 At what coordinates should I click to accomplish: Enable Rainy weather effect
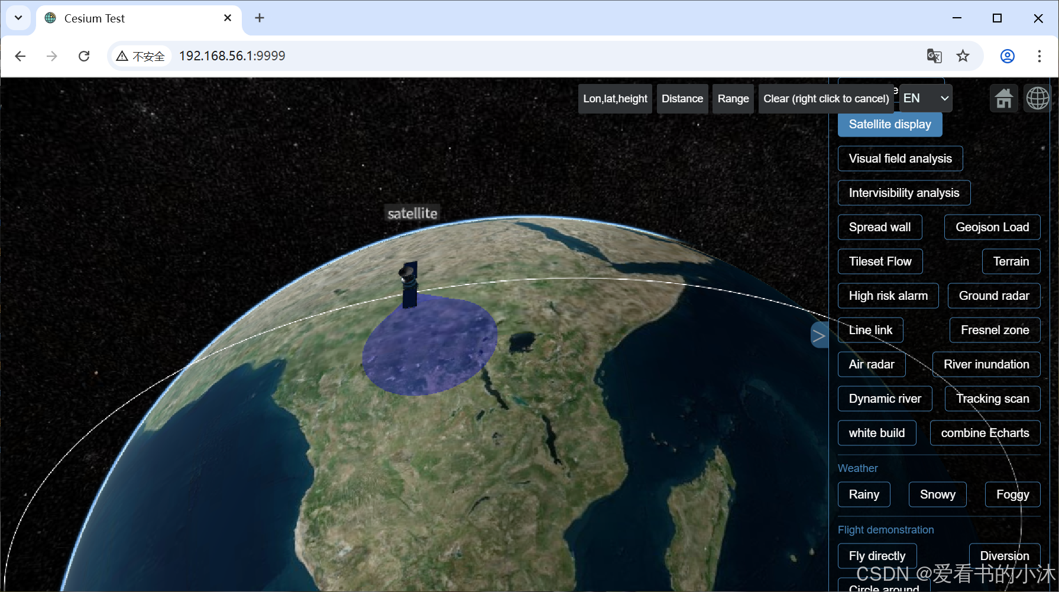click(x=864, y=494)
